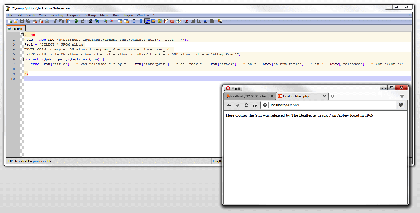420x213 pixels.
Task: Click the Opera bookmark heart icon
Action: tap(401, 105)
